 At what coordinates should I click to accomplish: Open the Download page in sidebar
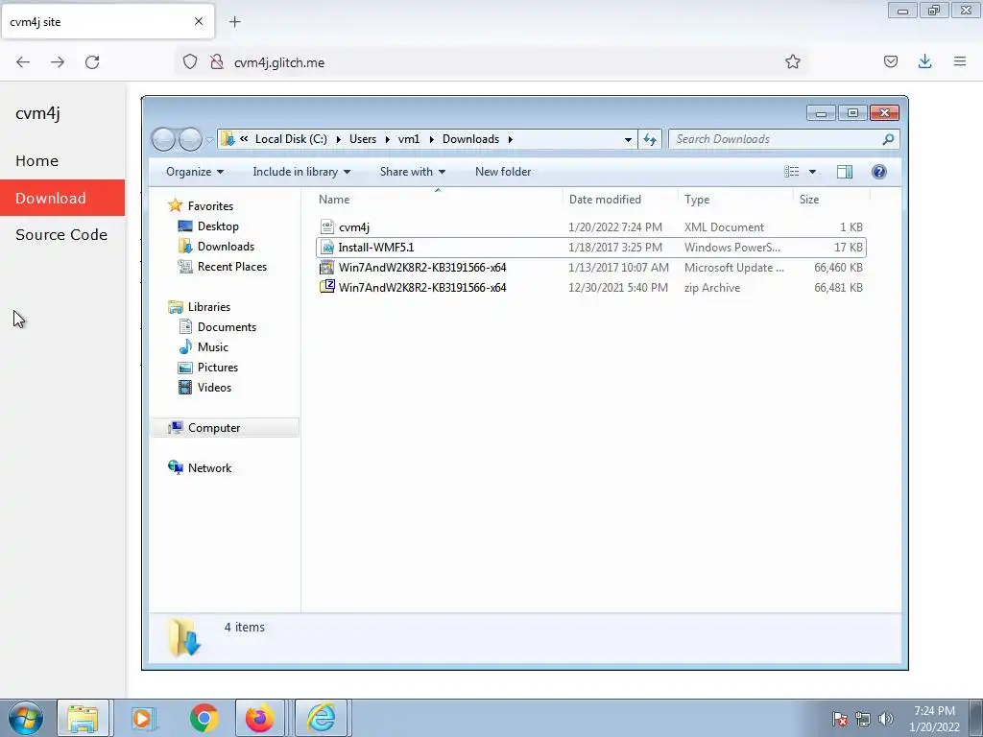(62, 198)
